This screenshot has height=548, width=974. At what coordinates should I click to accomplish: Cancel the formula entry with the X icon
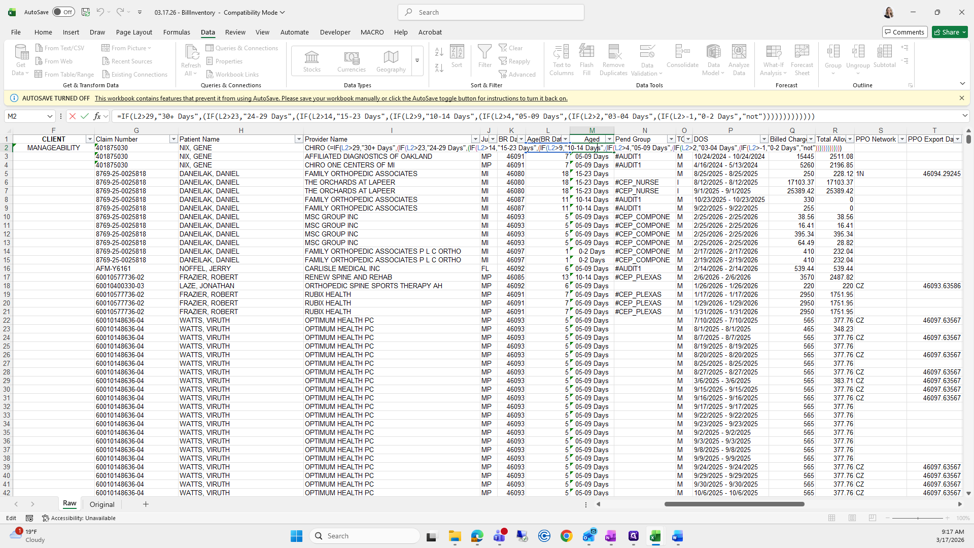click(73, 116)
